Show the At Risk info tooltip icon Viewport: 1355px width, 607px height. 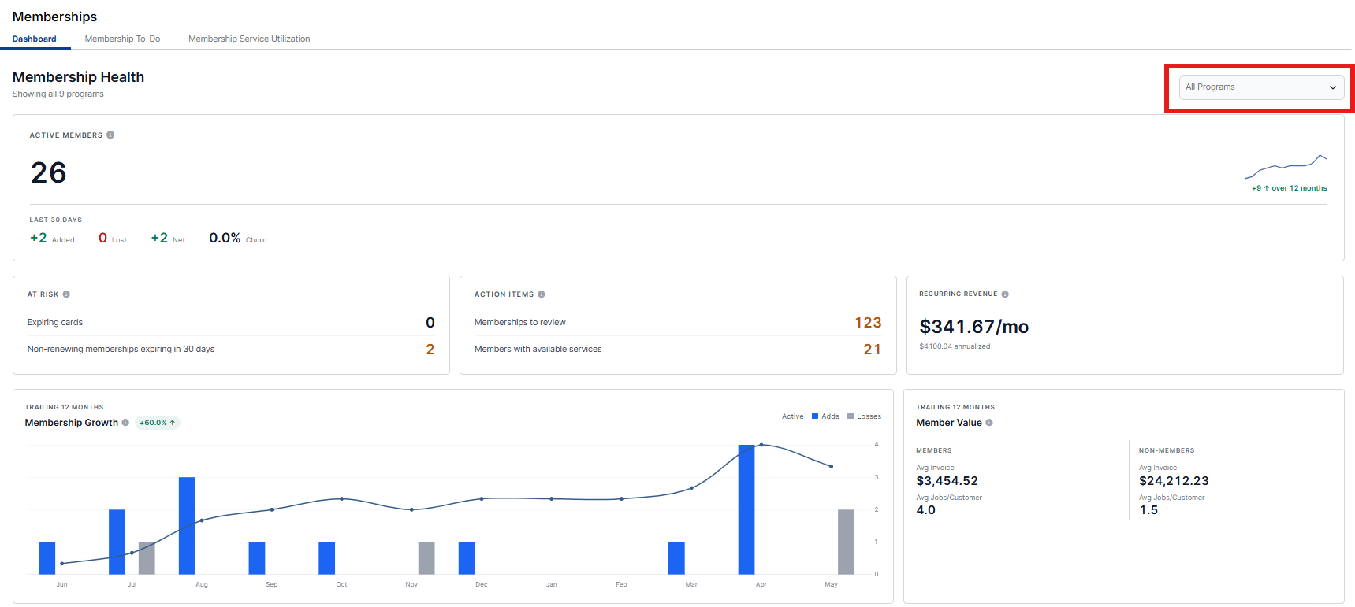point(66,294)
